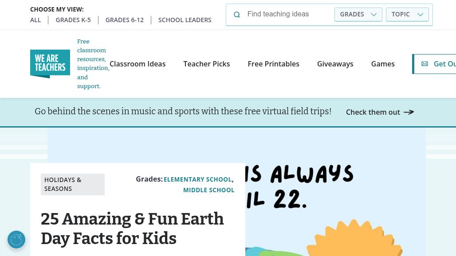Image resolution: width=456 pixels, height=256 pixels.
Task: Open the GRADES filter dropdown
Action: (358, 14)
